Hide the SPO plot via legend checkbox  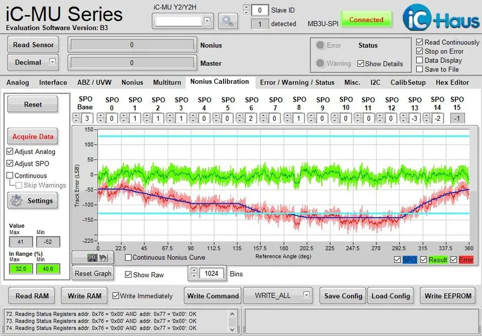[x=397, y=260]
